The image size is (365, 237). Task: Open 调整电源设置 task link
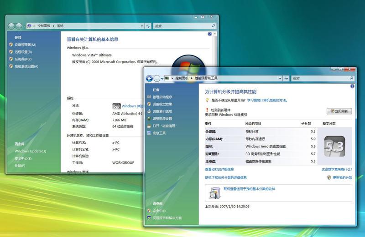click(162, 119)
